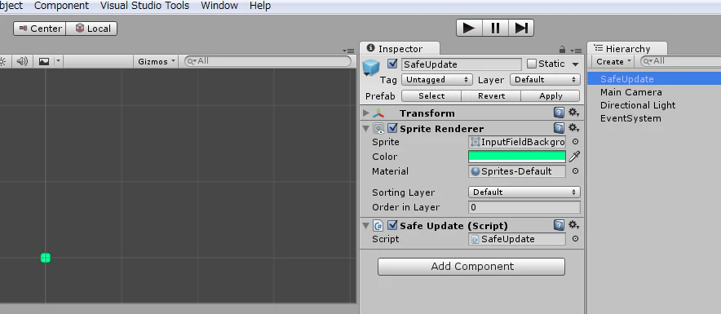This screenshot has width=721, height=314.
Task: Open the Material object picker circle
Action: (575, 171)
